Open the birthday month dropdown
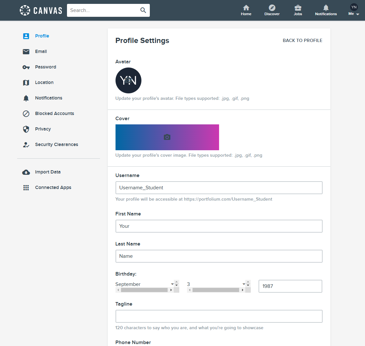 [x=172, y=284]
